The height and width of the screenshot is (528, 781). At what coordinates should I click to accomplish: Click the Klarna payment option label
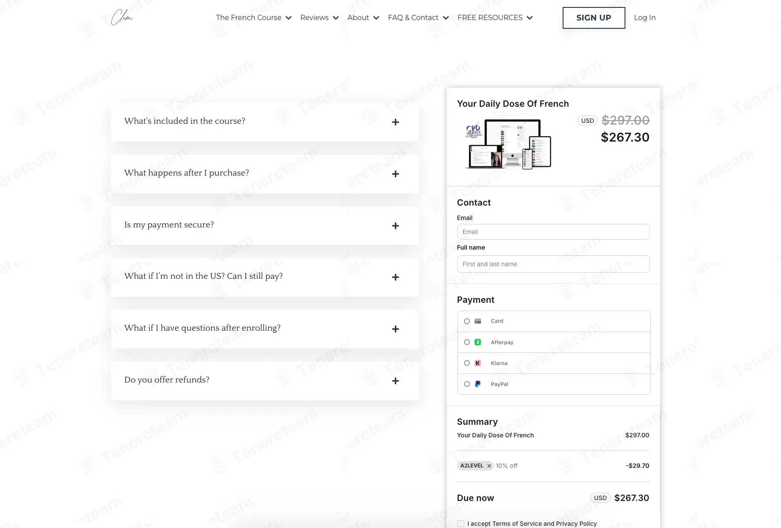(x=499, y=363)
